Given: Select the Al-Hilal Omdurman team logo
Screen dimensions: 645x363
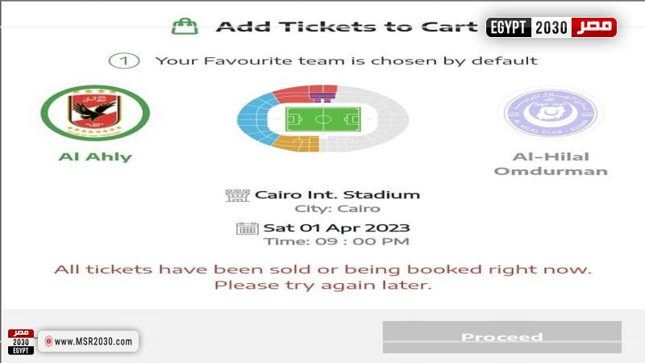Looking at the screenshot, I should click(x=551, y=113).
